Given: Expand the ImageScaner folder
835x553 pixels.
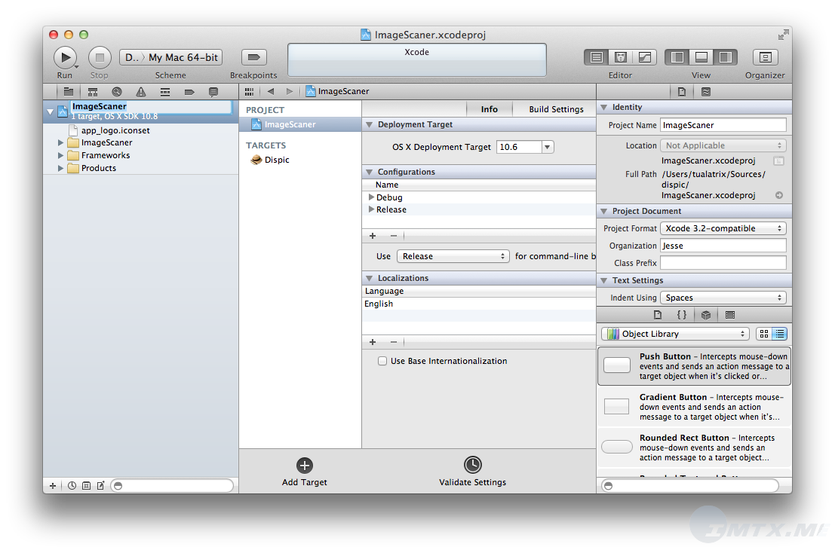Looking at the screenshot, I should 60,142.
